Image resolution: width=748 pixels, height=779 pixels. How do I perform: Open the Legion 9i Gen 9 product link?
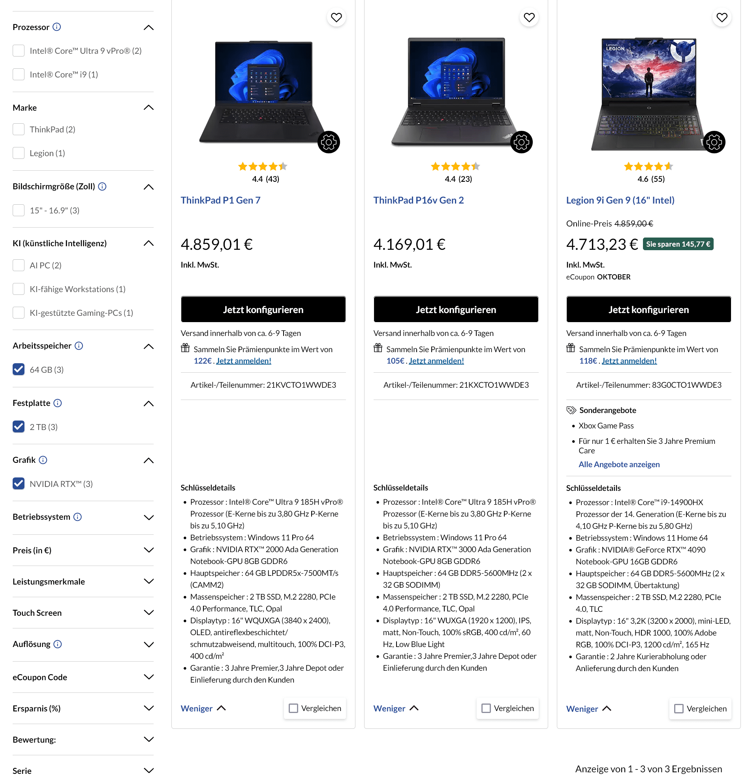point(620,200)
